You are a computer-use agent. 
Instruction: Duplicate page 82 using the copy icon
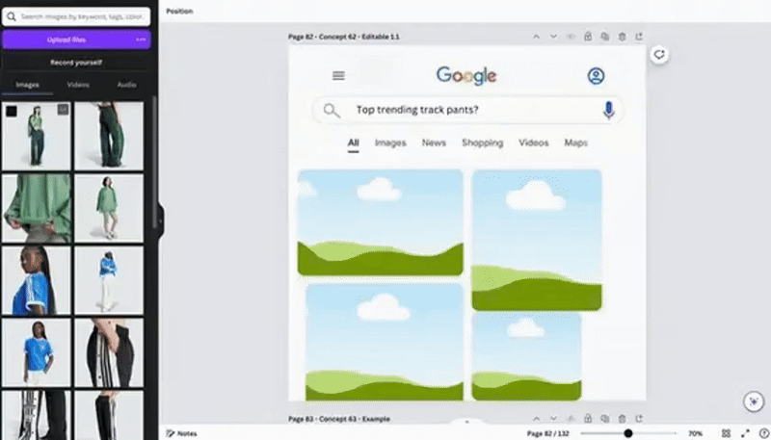point(604,37)
